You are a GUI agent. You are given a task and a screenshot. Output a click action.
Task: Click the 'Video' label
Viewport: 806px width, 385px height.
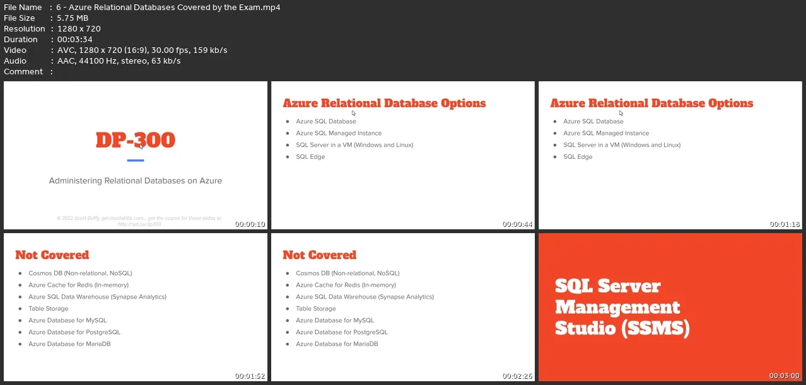(x=15, y=50)
